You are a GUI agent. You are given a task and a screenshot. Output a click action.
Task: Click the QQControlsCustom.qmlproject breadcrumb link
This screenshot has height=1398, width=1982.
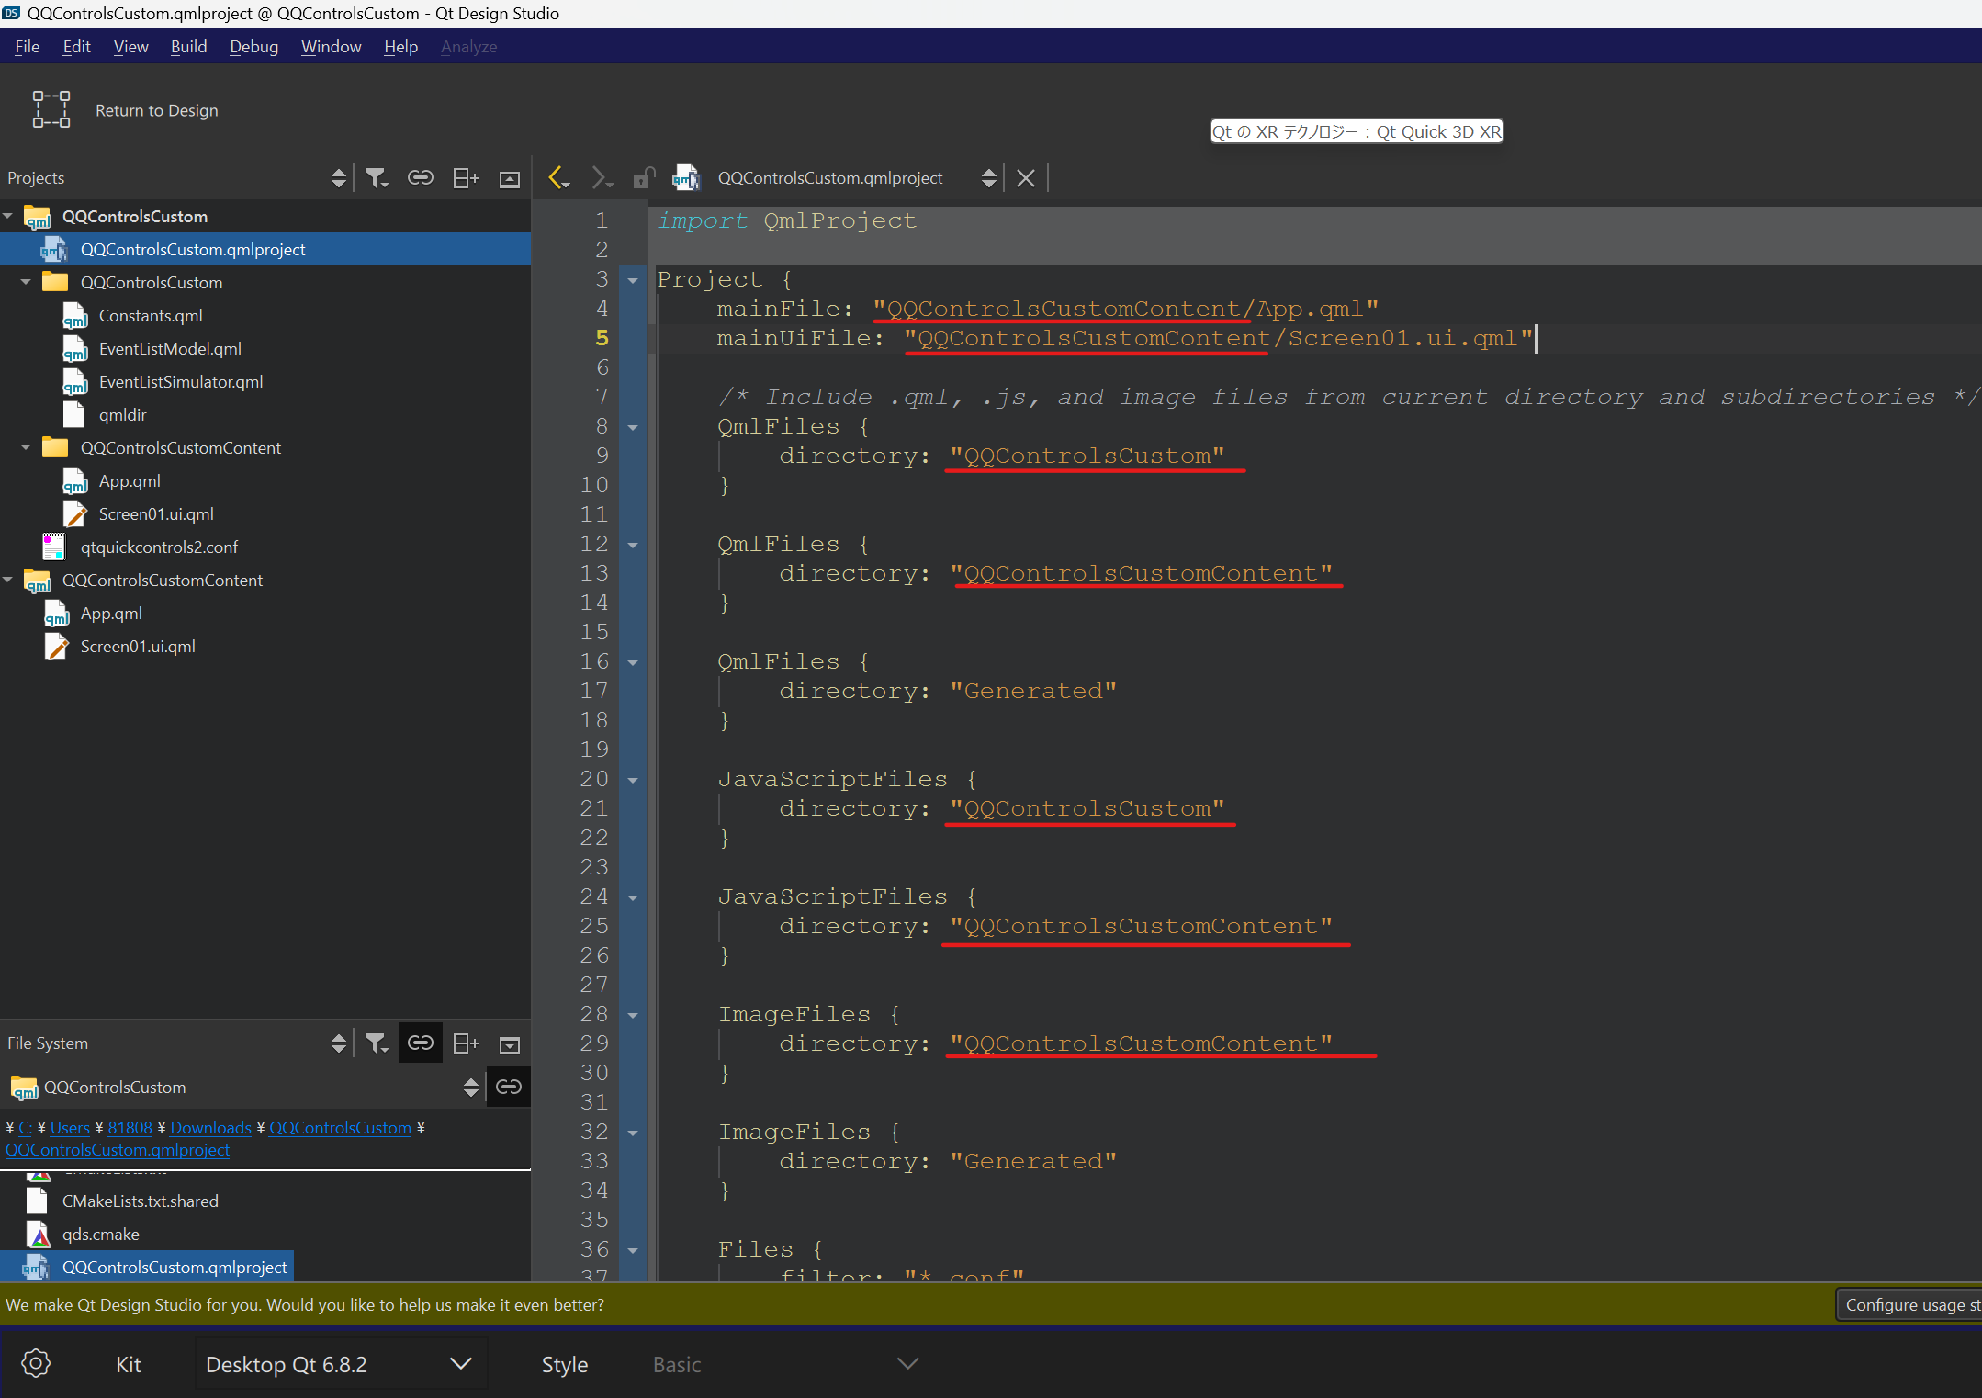[118, 1149]
